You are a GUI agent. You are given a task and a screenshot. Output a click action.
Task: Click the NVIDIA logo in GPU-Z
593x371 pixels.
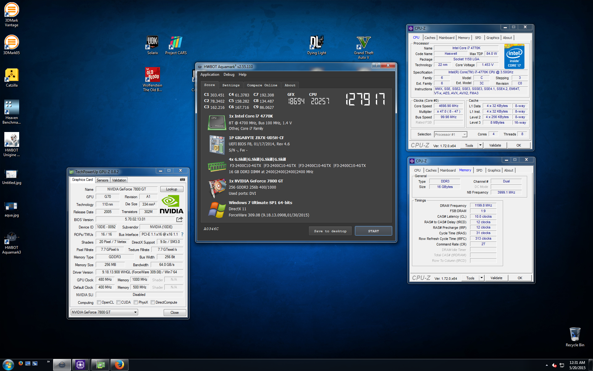point(171,204)
